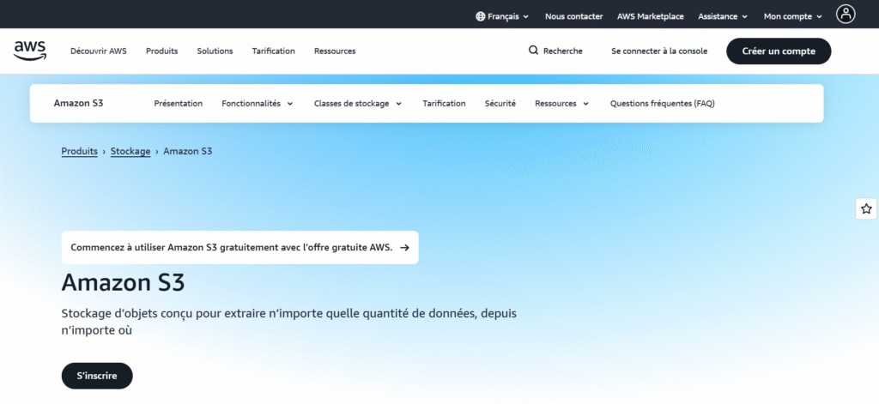The width and height of the screenshot is (879, 404).
Task: Click the Commencez à utiliser Amazon S3 banner
Action: click(240, 248)
